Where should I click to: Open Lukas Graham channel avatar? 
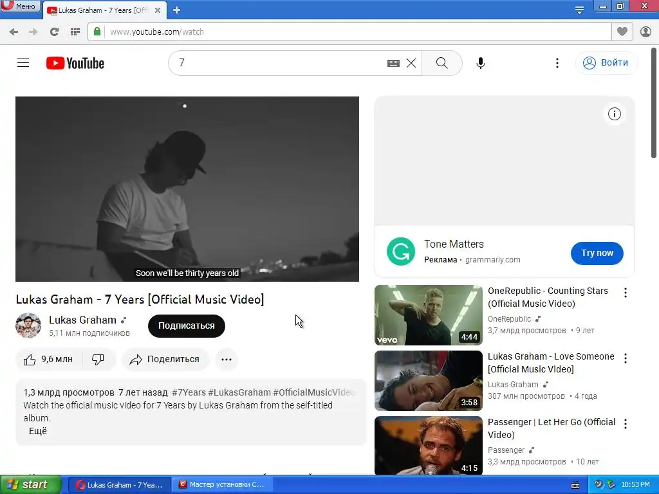[x=28, y=325]
